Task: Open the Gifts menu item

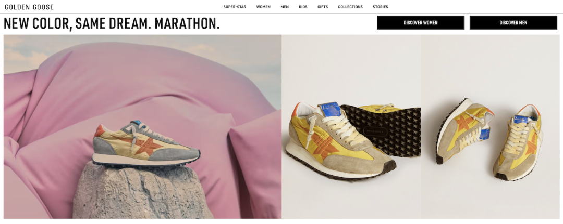Action: point(323,7)
